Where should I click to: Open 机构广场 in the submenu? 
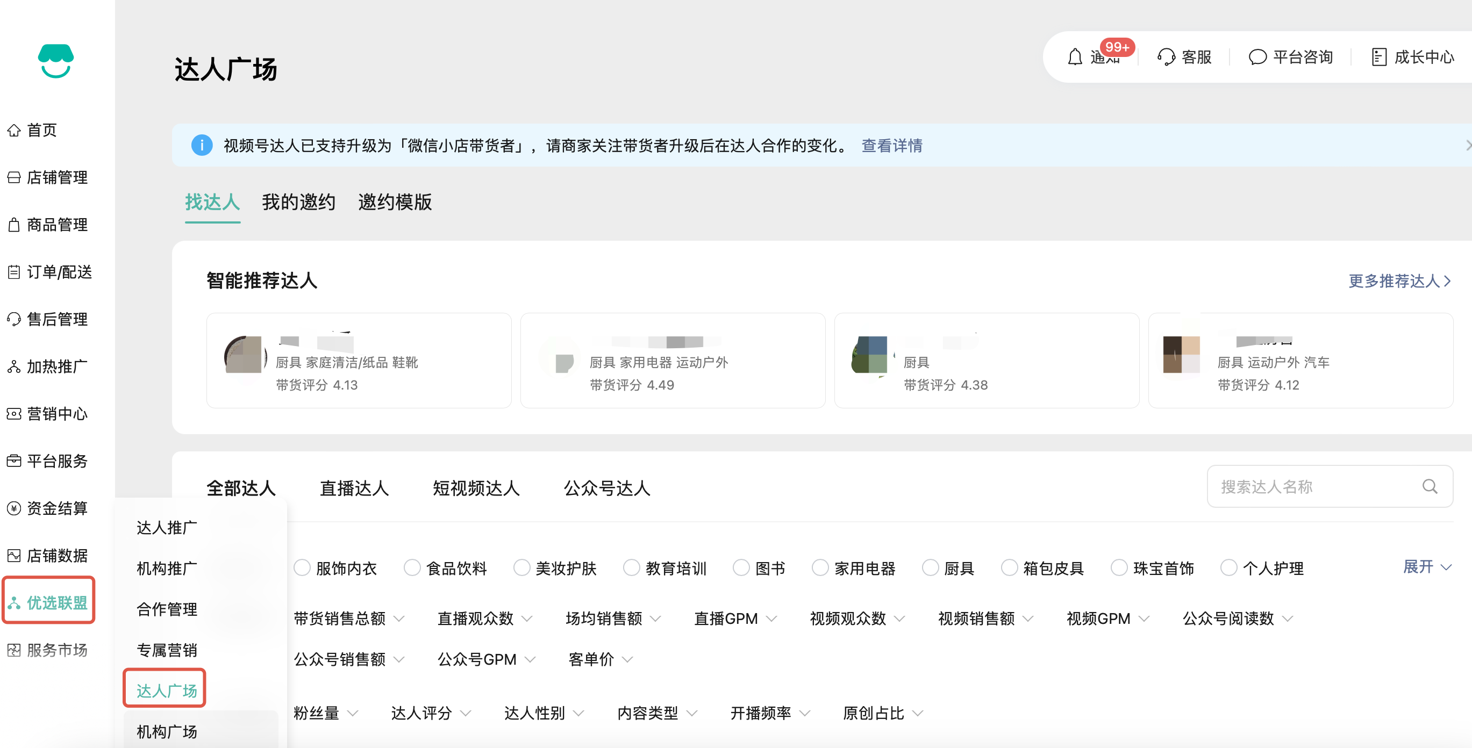pyautogui.click(x=167, y=731)
